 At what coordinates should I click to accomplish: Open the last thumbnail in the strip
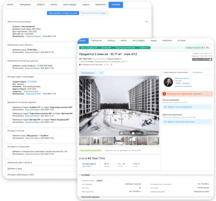(153, 141)
